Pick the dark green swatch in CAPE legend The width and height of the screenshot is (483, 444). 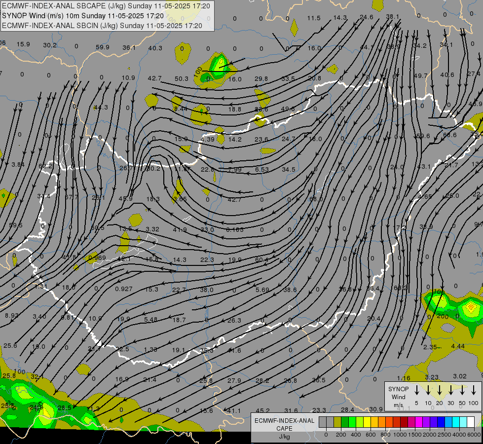point(345,422)
